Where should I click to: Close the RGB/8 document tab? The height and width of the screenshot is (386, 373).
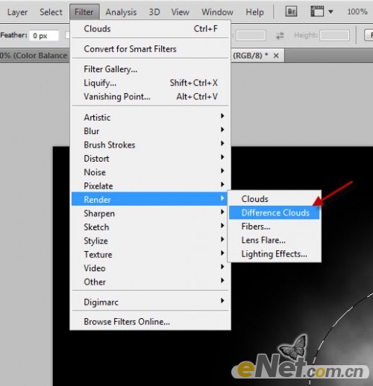coord(276,56)
